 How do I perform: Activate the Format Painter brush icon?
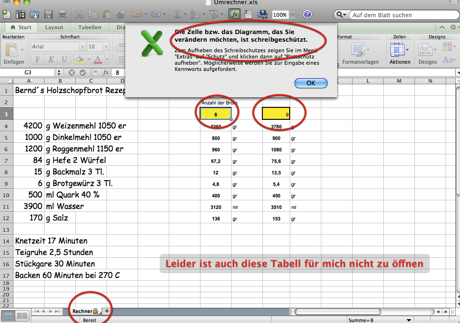(x=120, y=14)
